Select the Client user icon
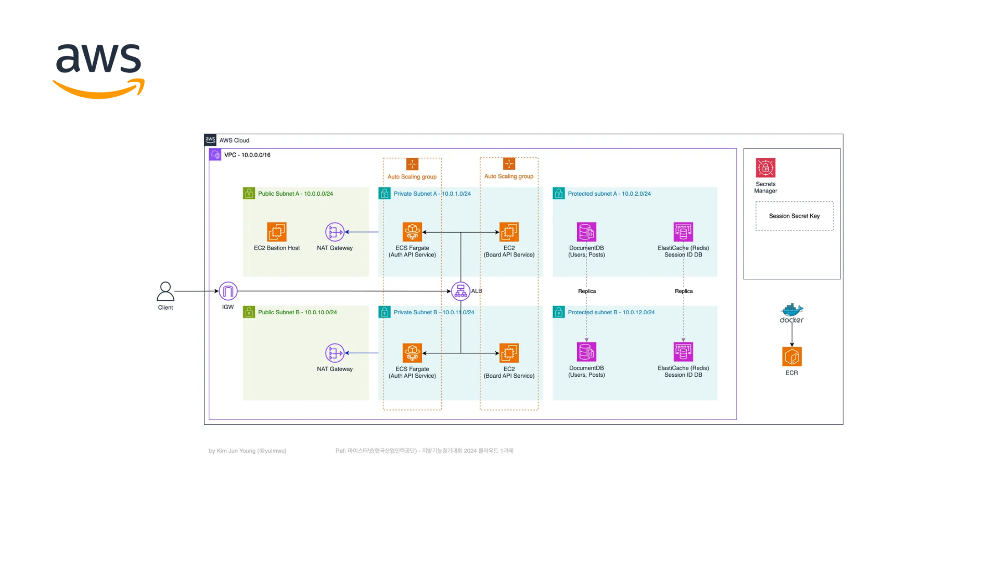 pos(165,292)
